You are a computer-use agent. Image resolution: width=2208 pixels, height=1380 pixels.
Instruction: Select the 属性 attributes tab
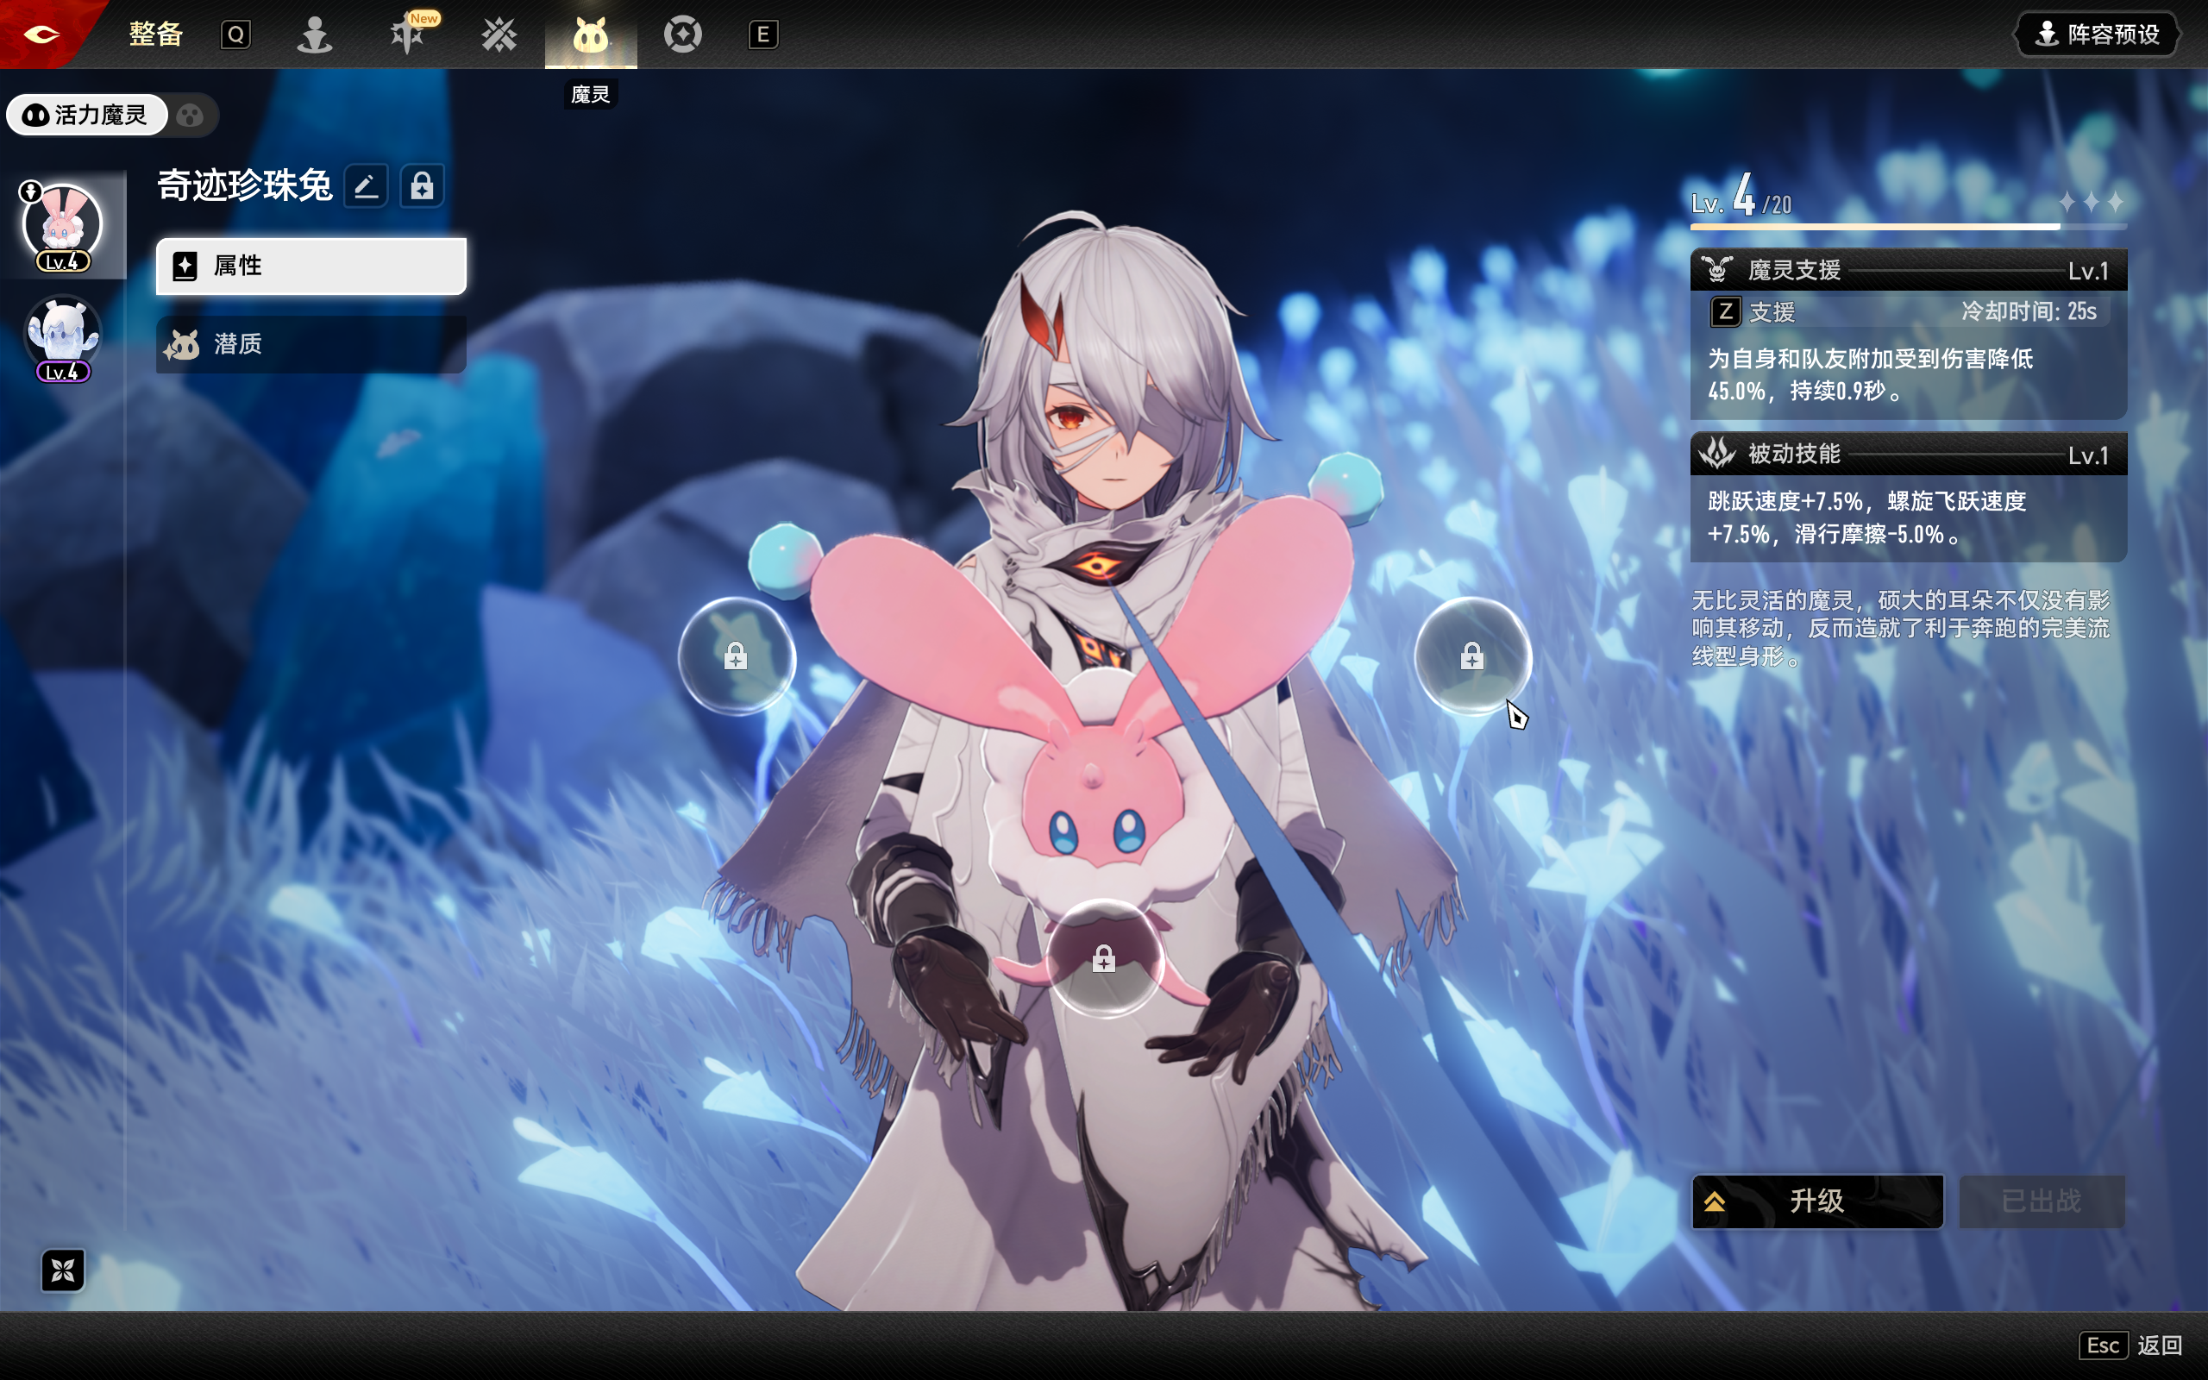311,266
